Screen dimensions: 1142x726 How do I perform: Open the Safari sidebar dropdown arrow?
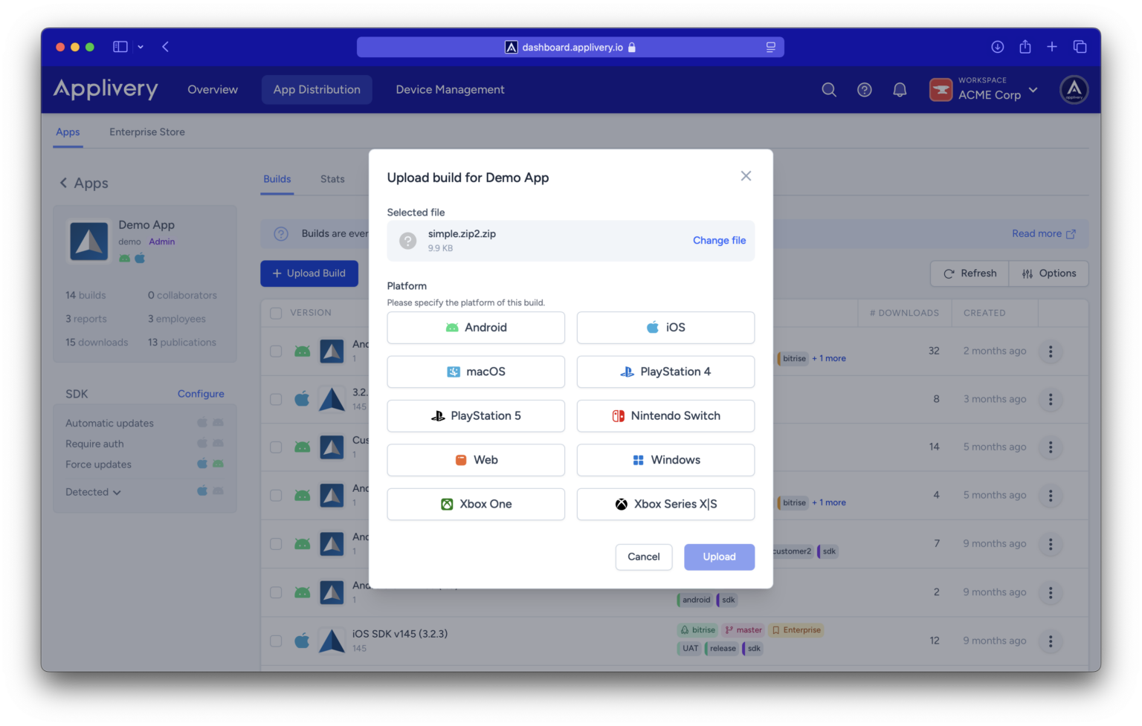(x=141, y=47)
